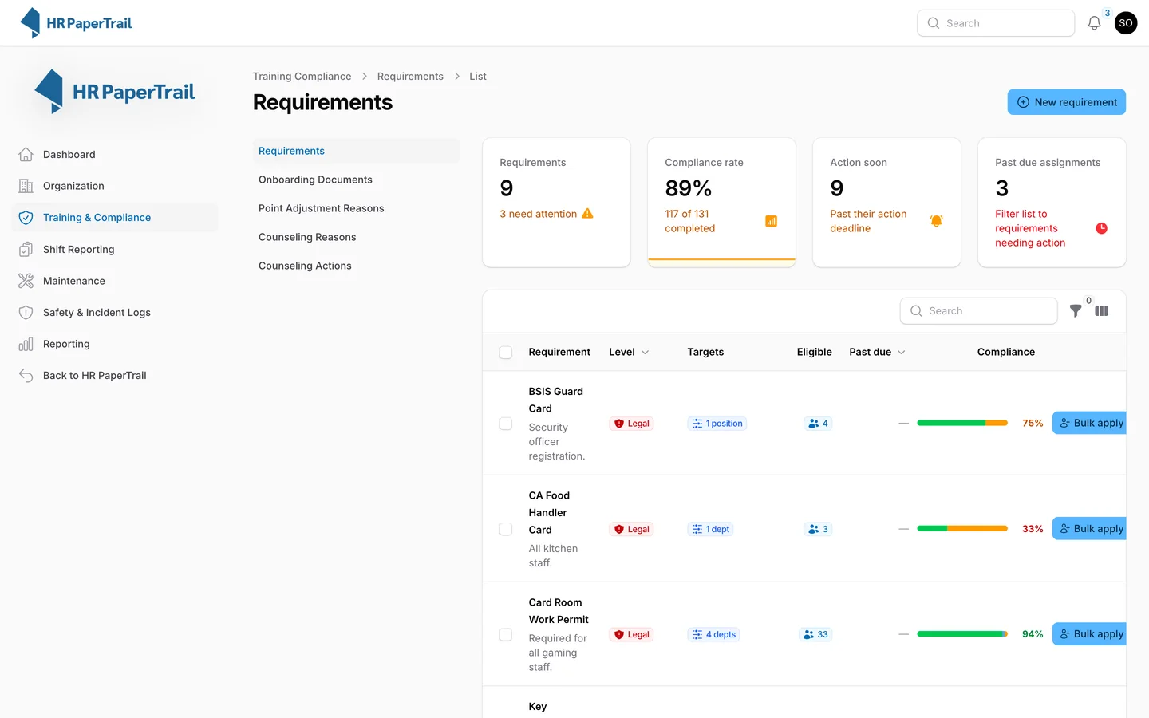Click the Back to HR PaperTrail arrow icon
1149x718 pixels.
[26, 375]
